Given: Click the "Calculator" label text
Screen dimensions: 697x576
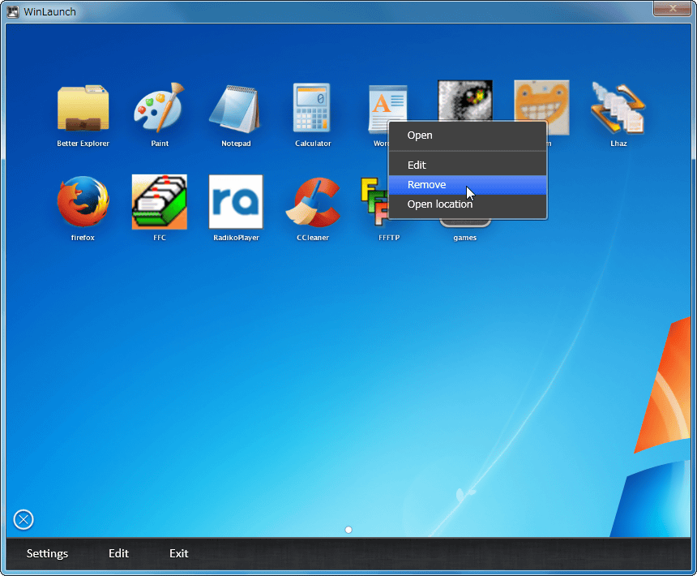Looking at the screenshot, I should [x=313, y=144].
